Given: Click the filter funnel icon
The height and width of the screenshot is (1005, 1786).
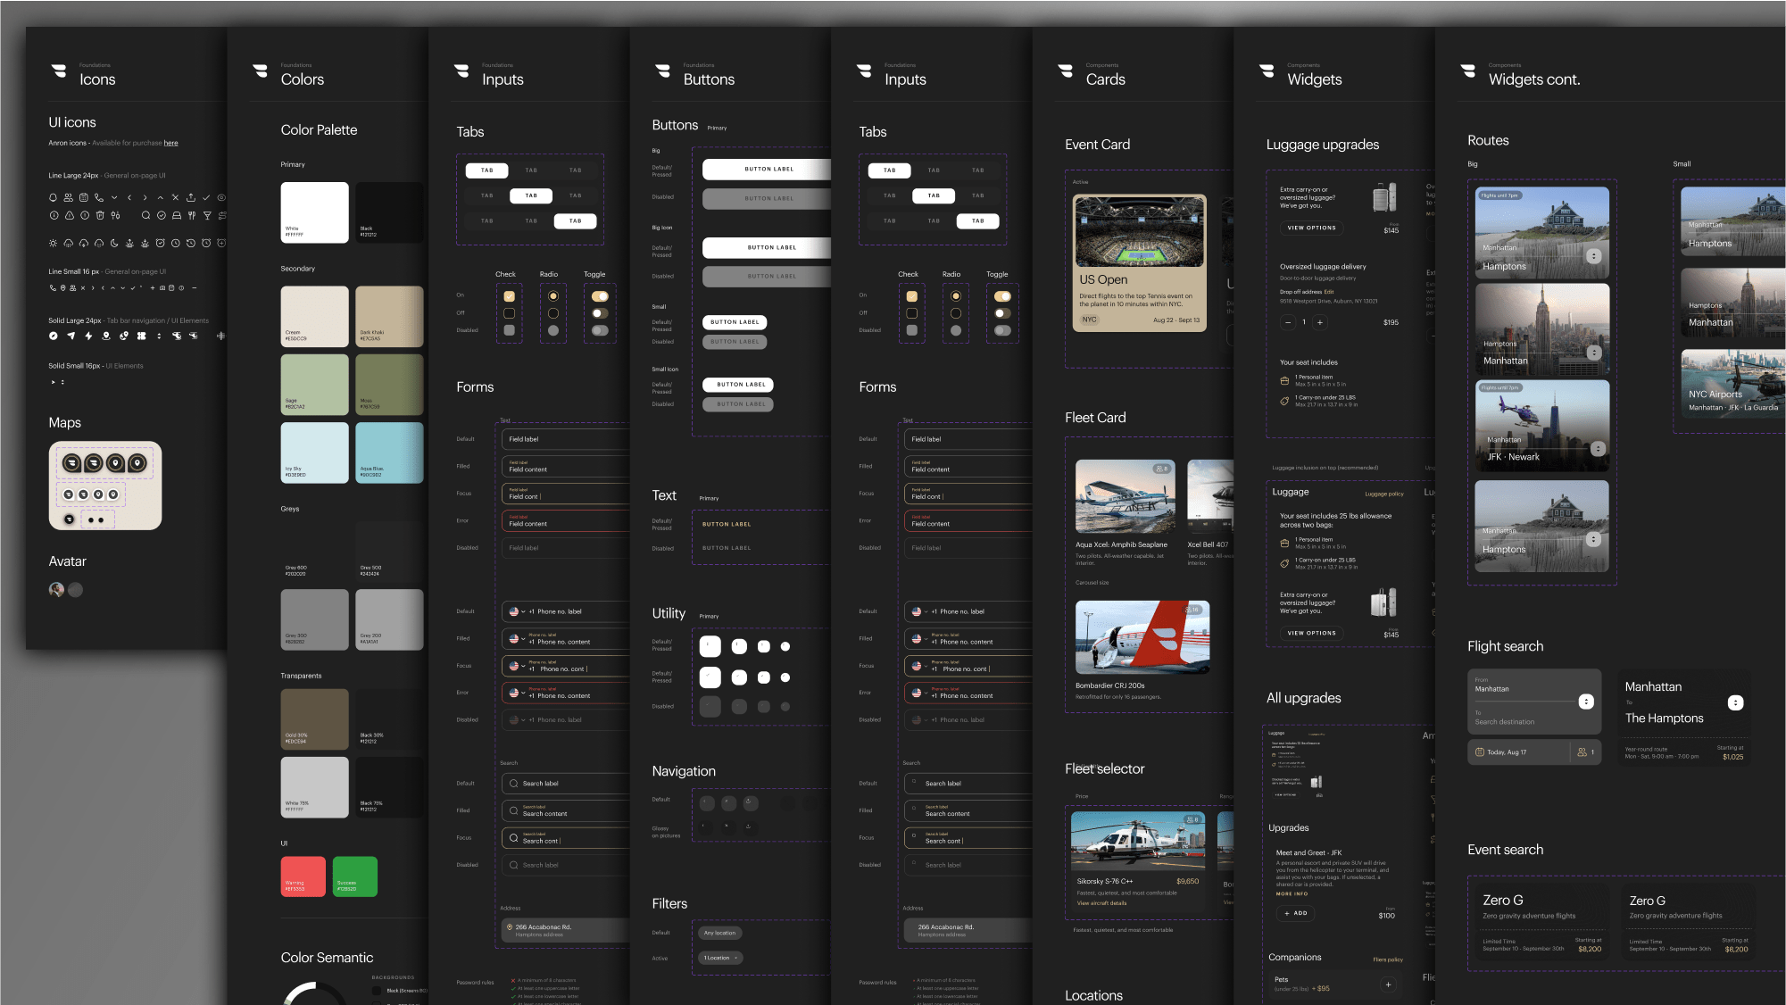Looking at the screenshot, I should (208, 216).
